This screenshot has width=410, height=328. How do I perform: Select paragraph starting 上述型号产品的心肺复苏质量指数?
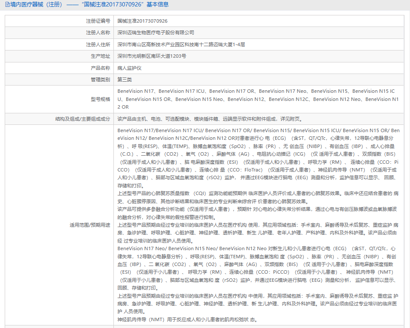click(x=258, y=197)
